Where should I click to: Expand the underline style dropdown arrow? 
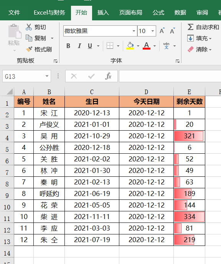pos(98,46)
